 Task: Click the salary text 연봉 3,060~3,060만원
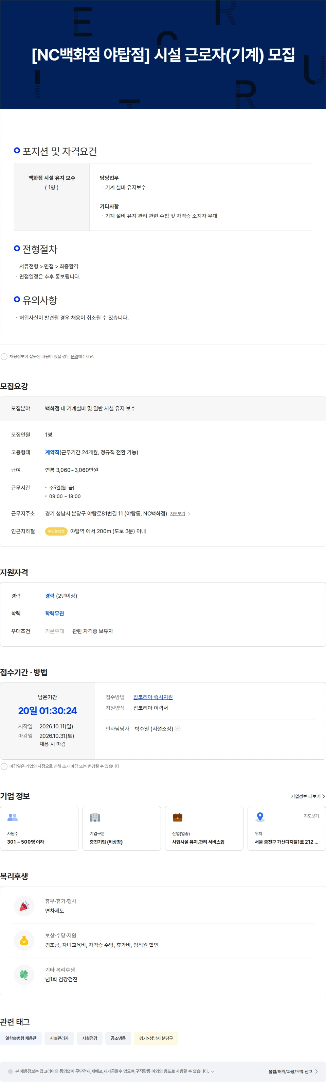tap(72, 470)
